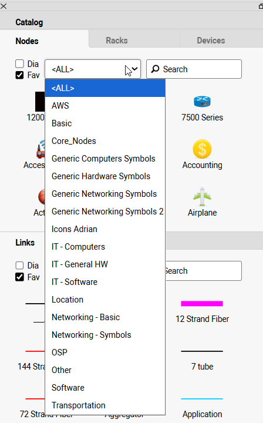The width and height of the screenshot is (263, 423).
Task: Select OSP in the category list
Action: click(x=105, y=352)
